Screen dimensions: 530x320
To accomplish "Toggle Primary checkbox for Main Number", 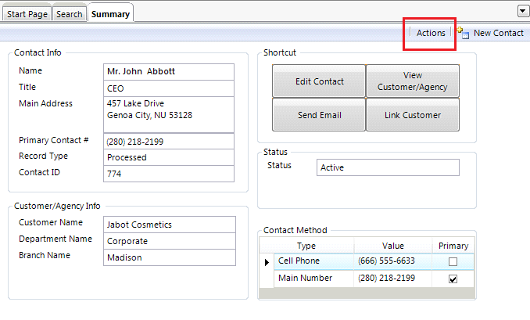I will [x=453, y=279].
